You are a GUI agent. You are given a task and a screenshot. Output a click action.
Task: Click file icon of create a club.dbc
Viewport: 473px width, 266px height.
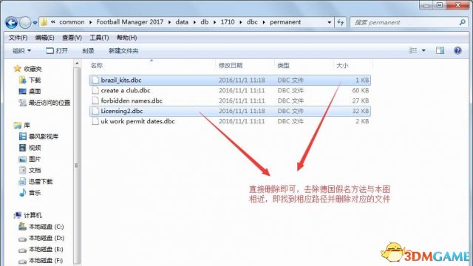click(95, 90)
